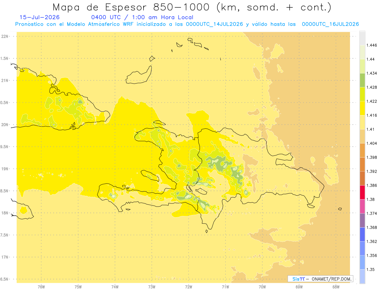Click the 76W longitude label
This screenshot has height=291, width=377.
click(41, 287)
